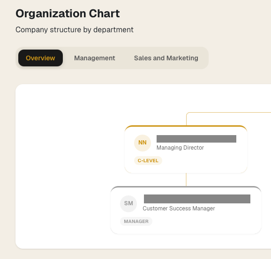This screenshot has width=271, height=259.
Task: Click the SM avatar circle
Action: click(x=128, y=203)
